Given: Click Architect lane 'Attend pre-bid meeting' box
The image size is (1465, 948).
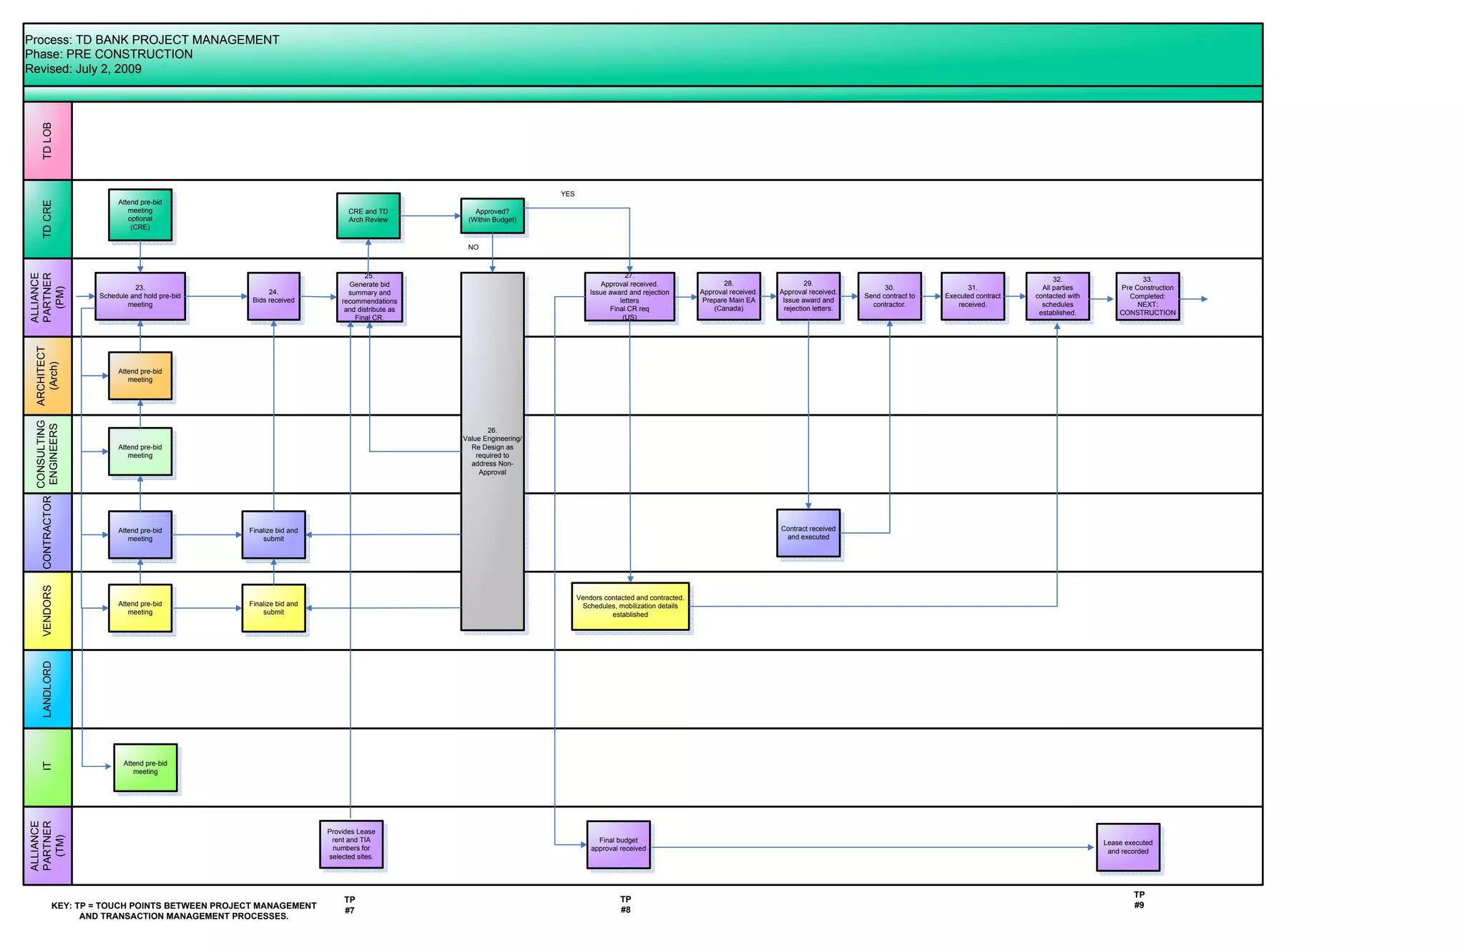Looking at the screenshot, I should tap(140, 376).
